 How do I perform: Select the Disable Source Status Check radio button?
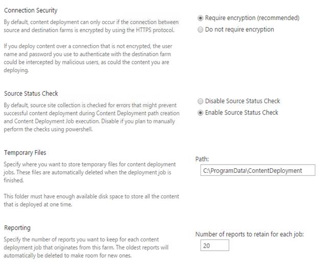(200, 101)
